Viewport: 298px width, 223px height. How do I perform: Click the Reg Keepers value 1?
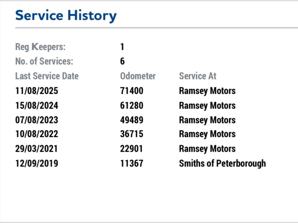click(x=122, y=47)
